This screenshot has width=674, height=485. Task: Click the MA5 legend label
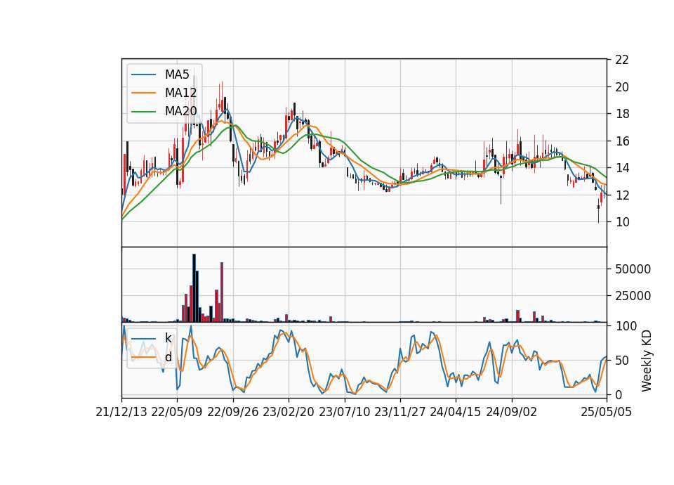coord(177,75)
